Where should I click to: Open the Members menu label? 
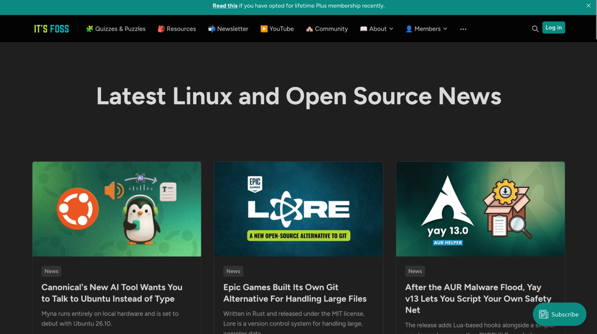point(427,29)
